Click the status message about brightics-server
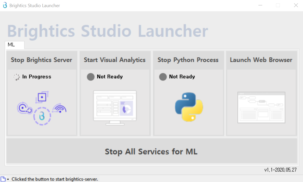 (55, 179)
